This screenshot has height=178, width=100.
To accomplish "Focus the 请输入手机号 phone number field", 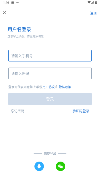I will click(50, 56).
